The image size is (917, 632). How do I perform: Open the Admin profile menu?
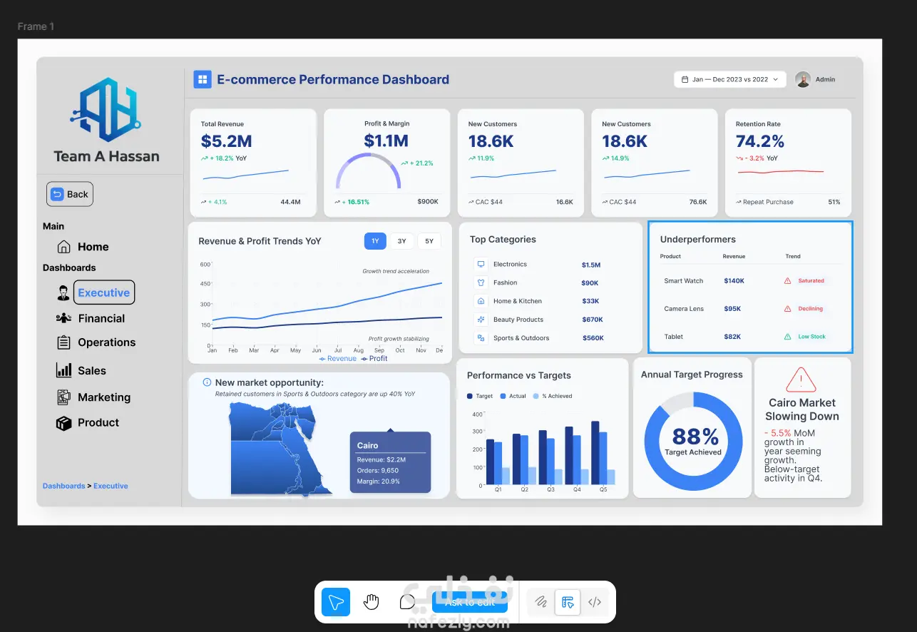point(816,79)
